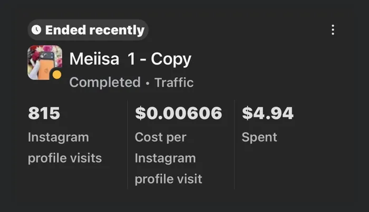Click the Meiisa ad thumbnail image
Image resolution: width=369 pixels, height=212 pixels.
click(44, 62)
